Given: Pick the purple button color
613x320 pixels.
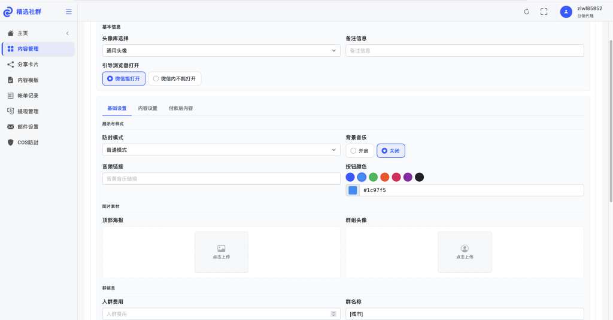Looking at the screenshot, I should 408,178.
